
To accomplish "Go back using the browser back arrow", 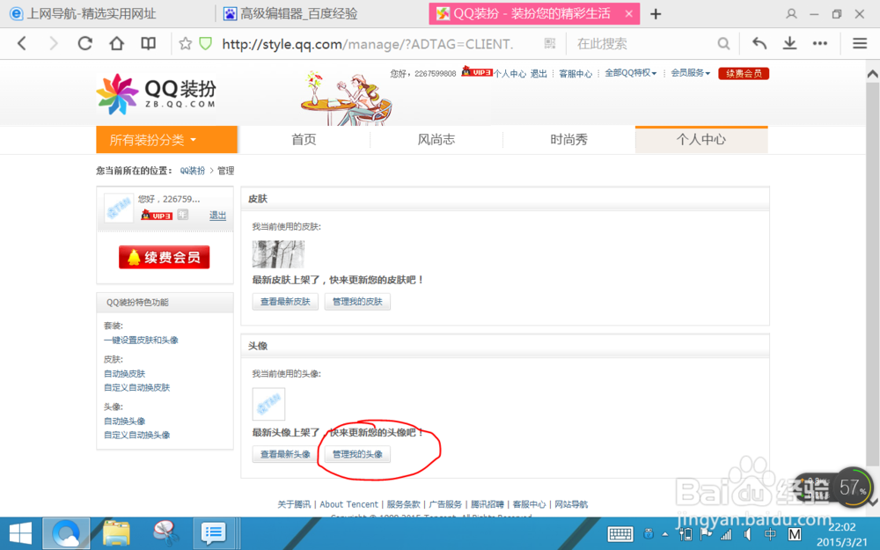I will coord(22,43).
